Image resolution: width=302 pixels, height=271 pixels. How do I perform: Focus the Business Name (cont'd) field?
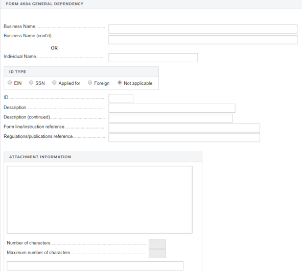point(203,40)
